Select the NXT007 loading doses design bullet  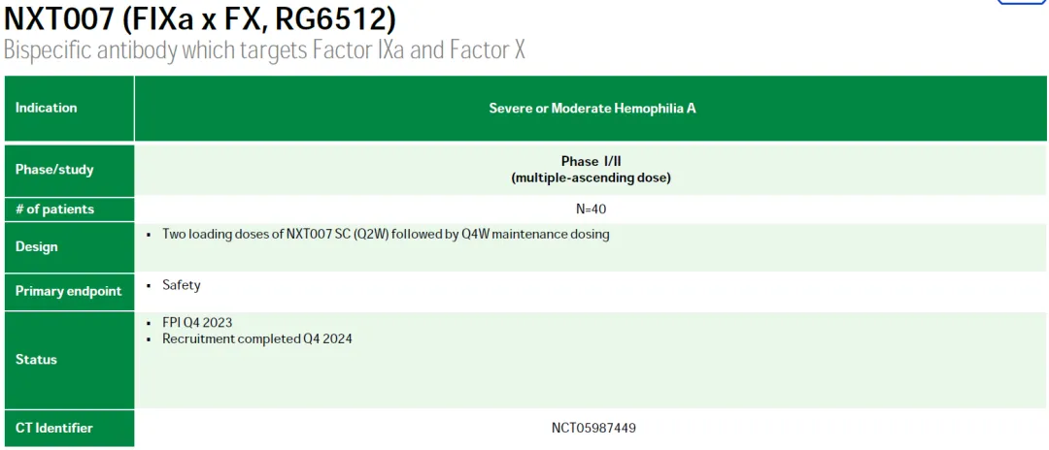click(386, 234)
